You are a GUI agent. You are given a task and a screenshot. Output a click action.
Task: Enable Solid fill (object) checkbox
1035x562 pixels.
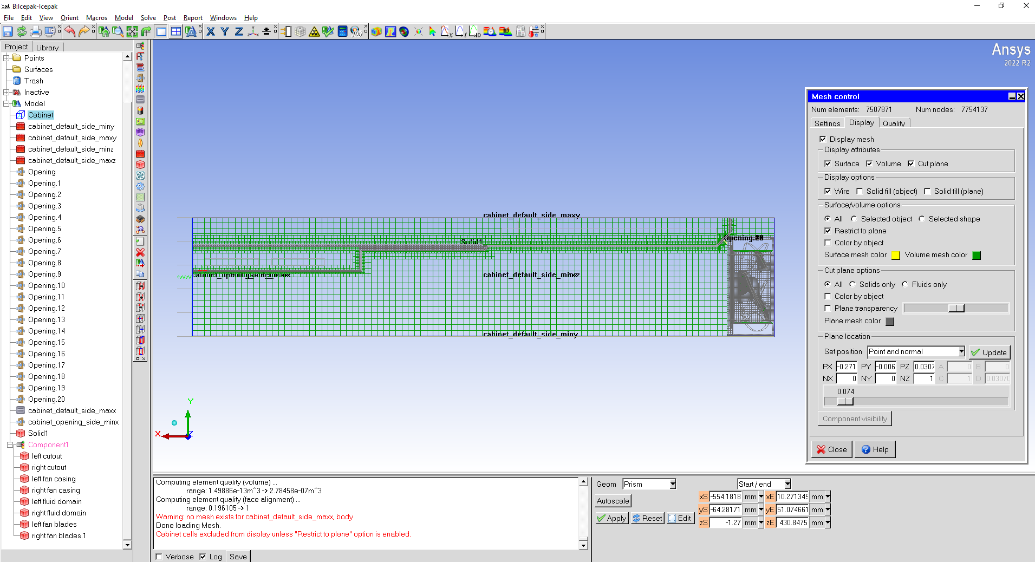(x=860, y=191)
